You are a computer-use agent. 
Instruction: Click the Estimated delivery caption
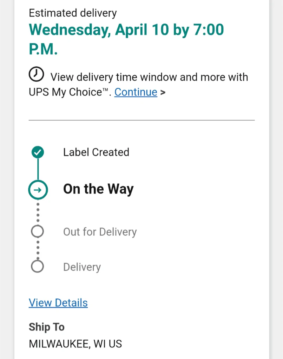click(73, 13)
